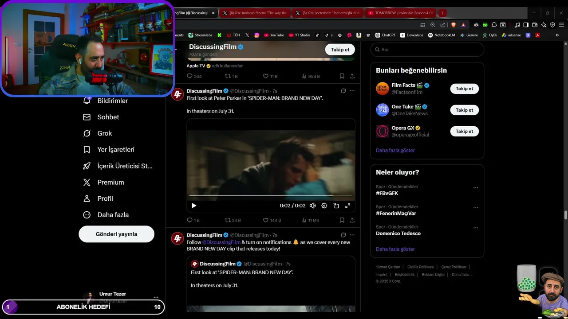Reply to the tweet with 264 replies

tap(194, 76)
